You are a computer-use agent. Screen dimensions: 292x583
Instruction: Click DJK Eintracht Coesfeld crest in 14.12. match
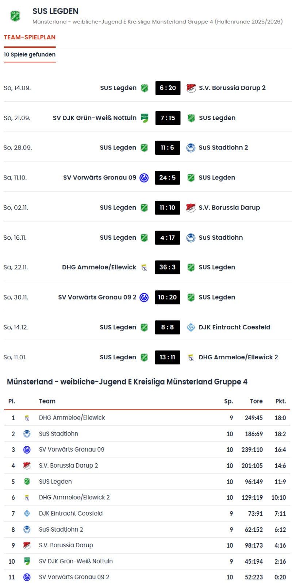pyautogui.click(x=191, y=327)
